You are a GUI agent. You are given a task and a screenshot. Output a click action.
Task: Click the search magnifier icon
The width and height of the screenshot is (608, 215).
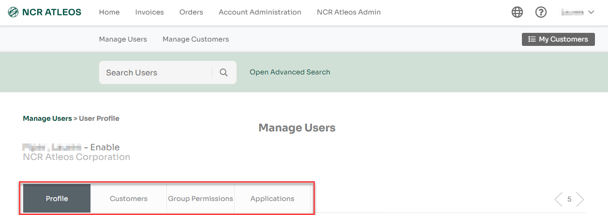[223, 72]
